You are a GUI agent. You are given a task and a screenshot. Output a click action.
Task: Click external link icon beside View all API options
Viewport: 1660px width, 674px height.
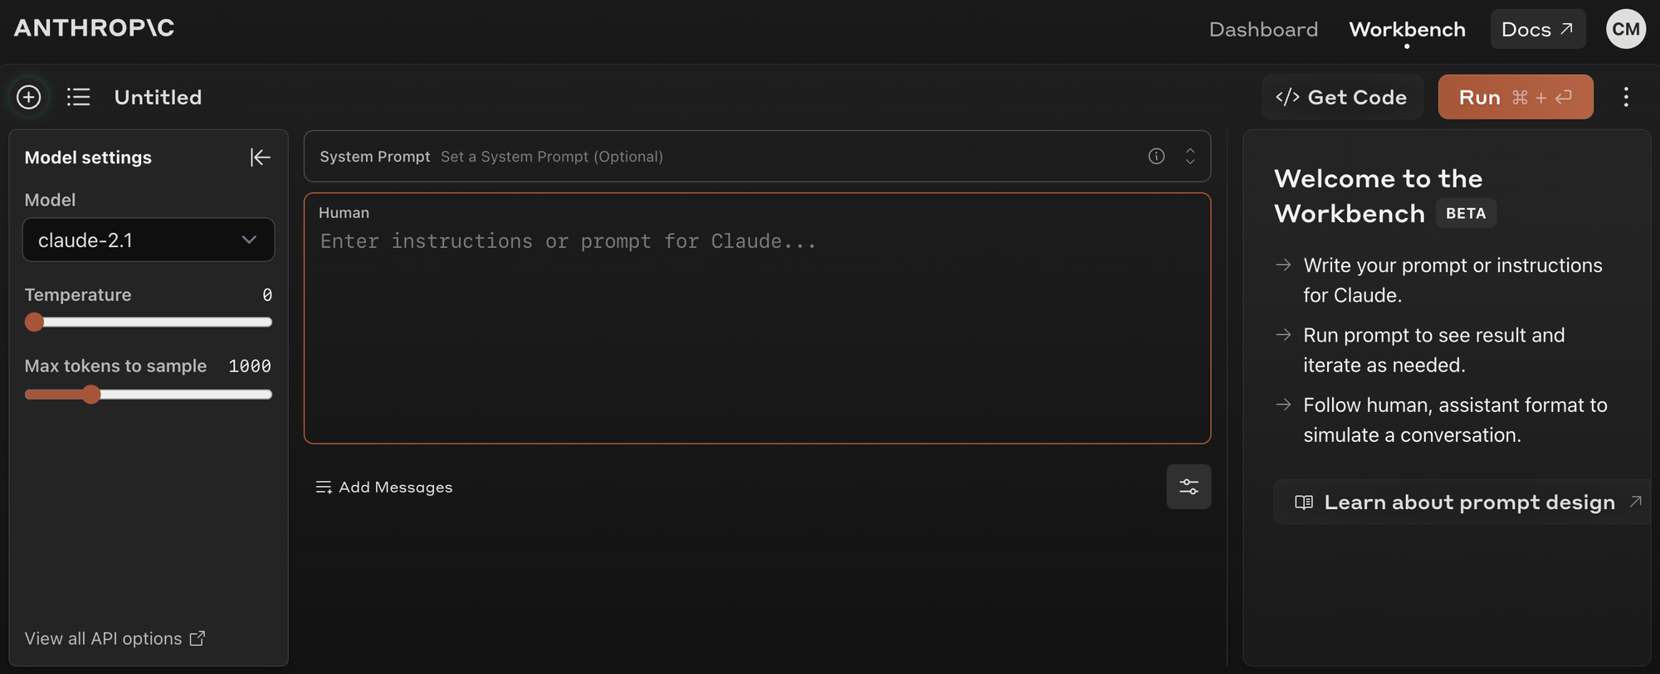pos(198,638)
